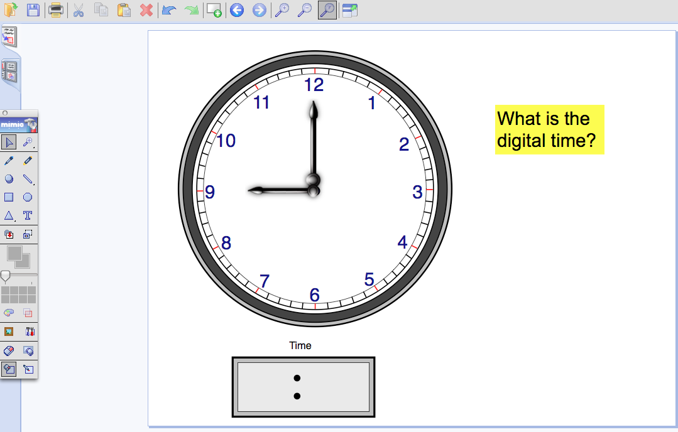678x432 pixels.
Task: Save the current notebook
Action: coord(33,10)
